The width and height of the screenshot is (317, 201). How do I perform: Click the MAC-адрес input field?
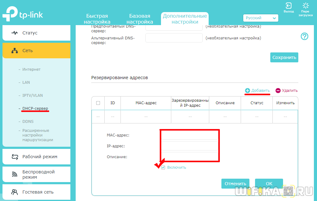(x=190, y=135)
